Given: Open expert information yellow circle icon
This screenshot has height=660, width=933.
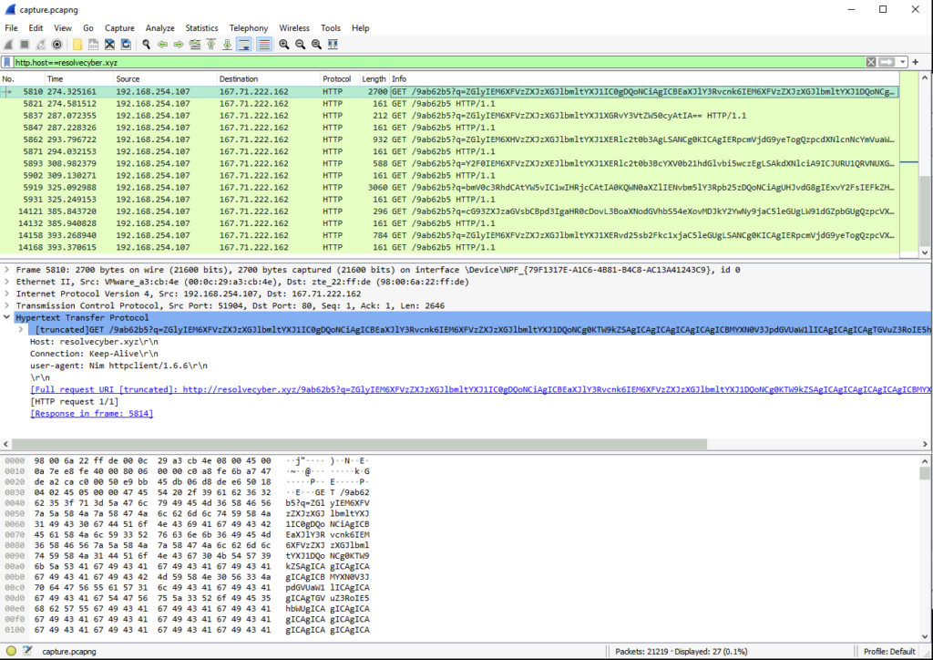Looking at the screenshot, I should [x=11, y=651].
